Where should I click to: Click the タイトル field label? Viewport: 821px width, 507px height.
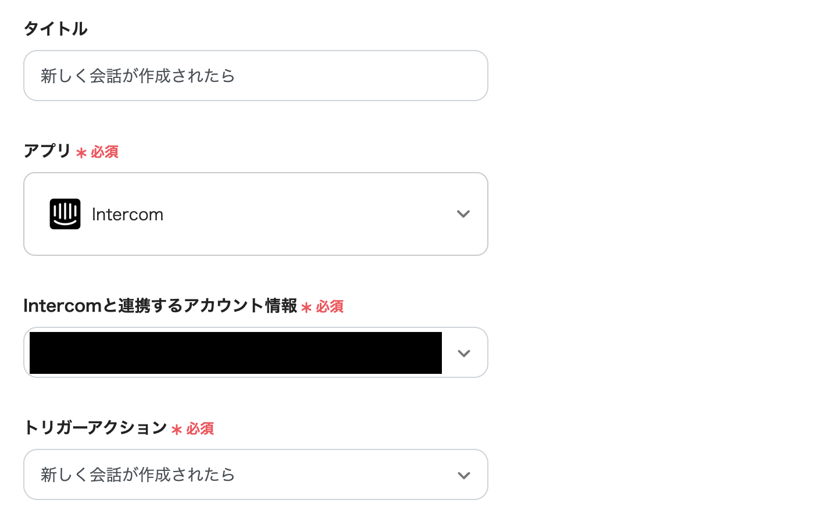tap(56, 28)
